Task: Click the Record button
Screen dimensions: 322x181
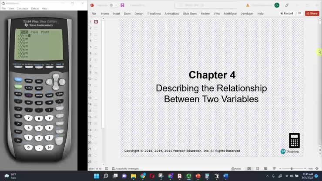Action: point(287,13)
